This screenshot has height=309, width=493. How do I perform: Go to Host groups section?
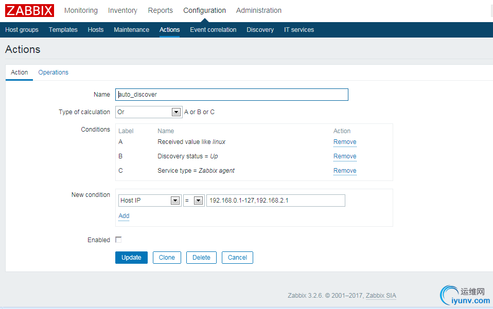click(22, 30)
